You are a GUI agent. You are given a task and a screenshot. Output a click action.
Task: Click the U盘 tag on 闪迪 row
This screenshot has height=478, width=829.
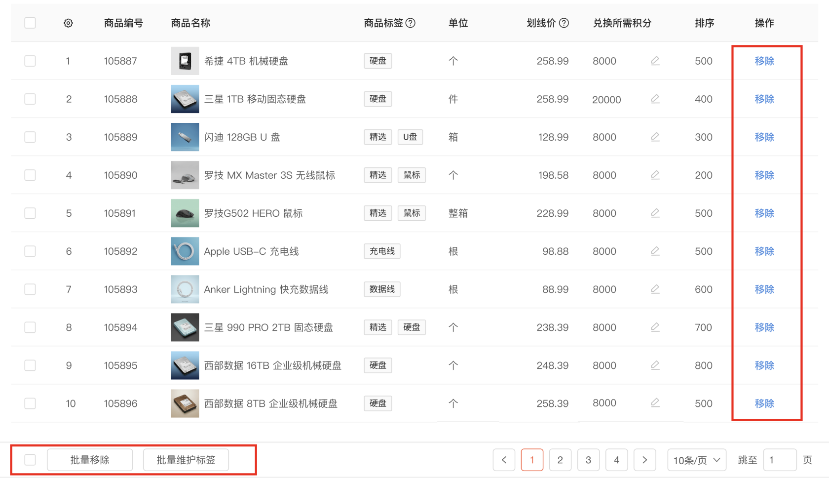(410, 137)
